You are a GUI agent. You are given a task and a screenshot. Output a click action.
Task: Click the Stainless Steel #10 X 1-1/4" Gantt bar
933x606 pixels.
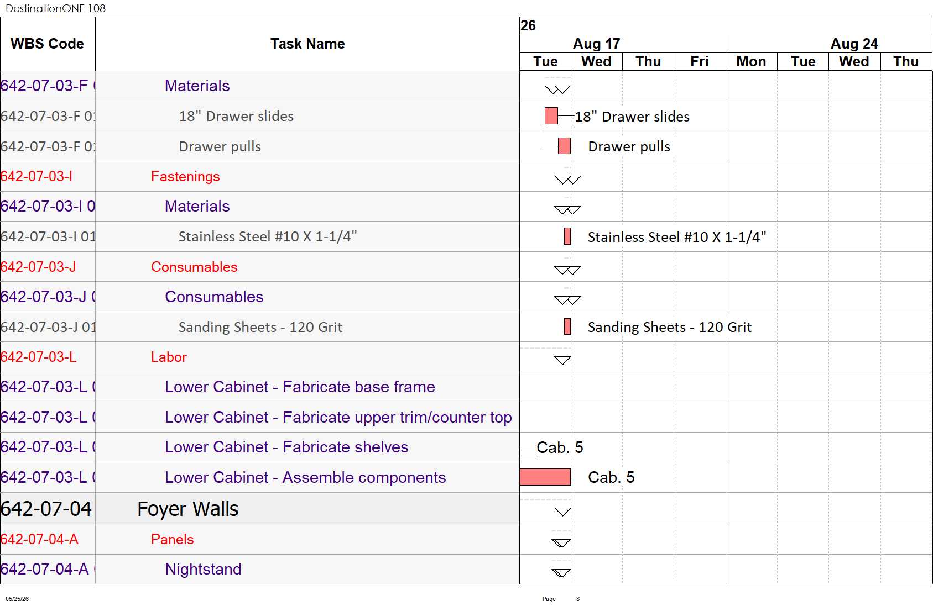click(567, 236)
